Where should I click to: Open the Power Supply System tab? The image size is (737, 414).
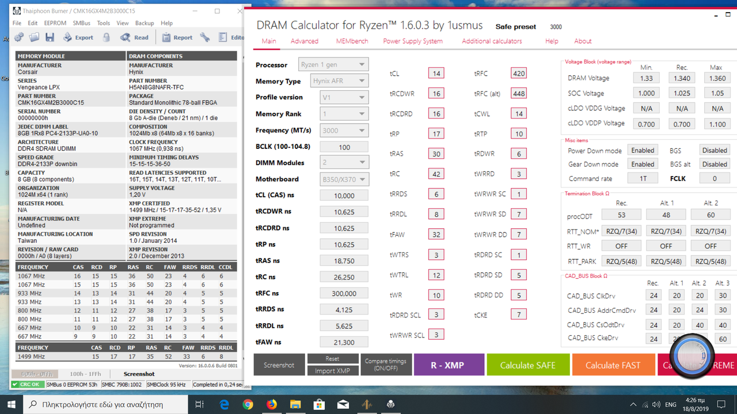point(413,41)
